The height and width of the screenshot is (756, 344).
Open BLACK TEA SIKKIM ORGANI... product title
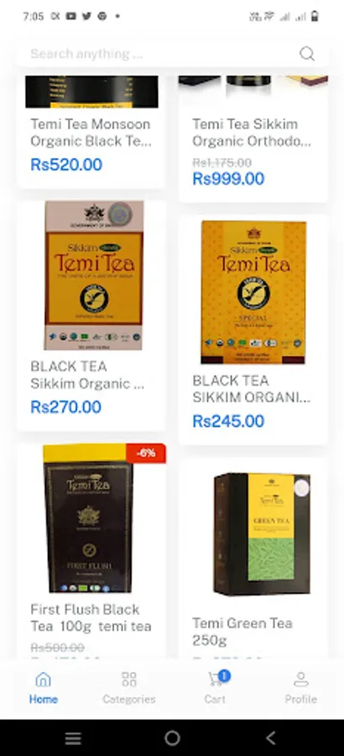tap(252, 389)
